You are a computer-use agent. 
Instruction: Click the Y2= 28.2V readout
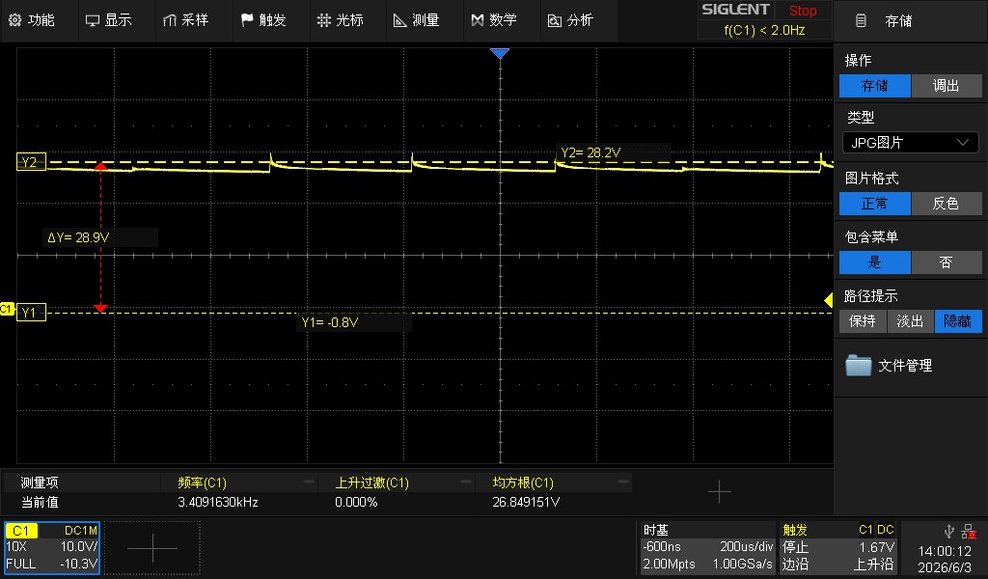coord(590,152)
